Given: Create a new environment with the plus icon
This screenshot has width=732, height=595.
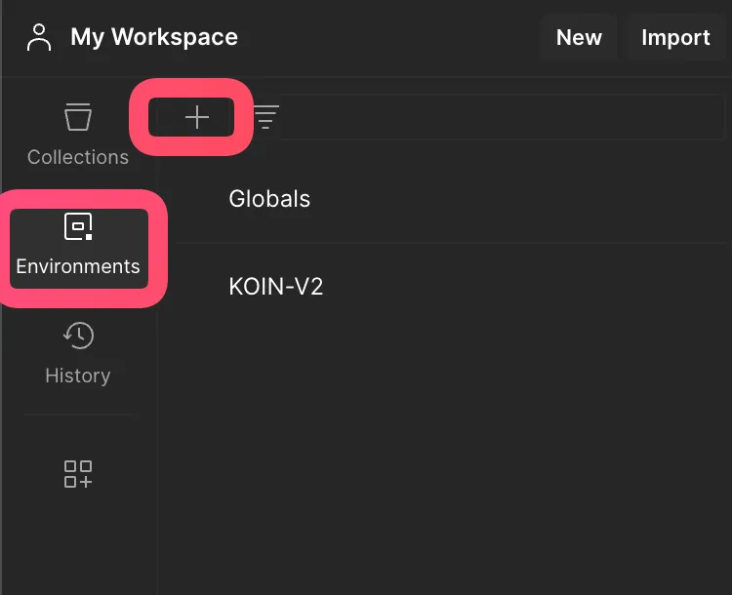Looking at the screenshot, I should 197,118.
